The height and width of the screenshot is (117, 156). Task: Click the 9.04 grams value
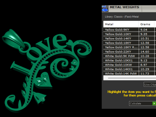point(144,30)
